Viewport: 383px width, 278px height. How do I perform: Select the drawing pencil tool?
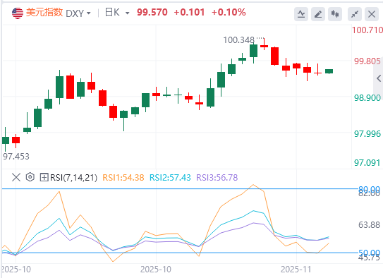point(318,14)
